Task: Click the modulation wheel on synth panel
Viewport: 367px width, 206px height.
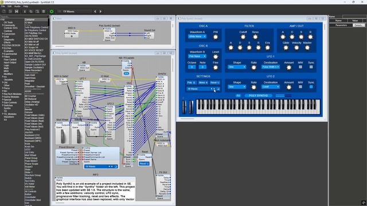Action: click(191, 107)
